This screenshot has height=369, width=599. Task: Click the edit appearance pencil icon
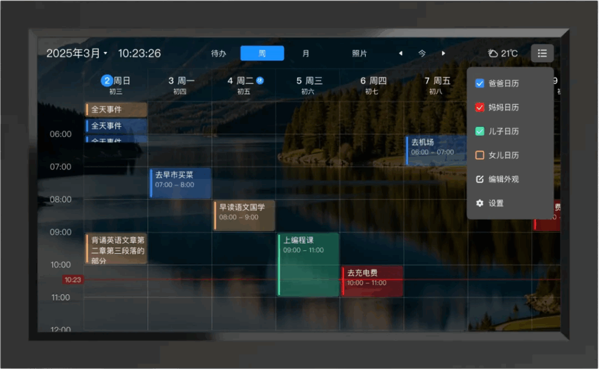click(x=480, y=180)
